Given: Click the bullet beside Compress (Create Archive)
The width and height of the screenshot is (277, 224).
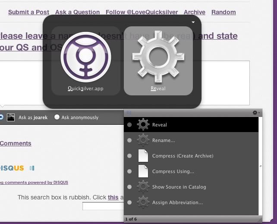Looking at the screenshot, I should coord(129,156).
